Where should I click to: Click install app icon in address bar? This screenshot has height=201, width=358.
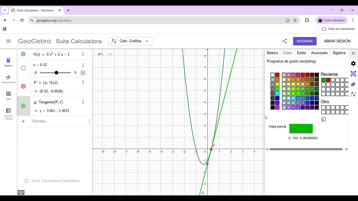[288, 20]
